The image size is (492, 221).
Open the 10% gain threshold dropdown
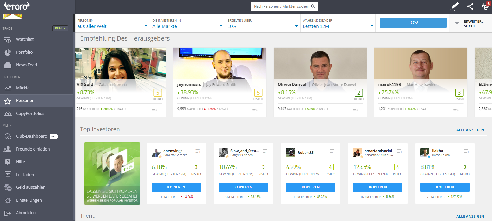tap(263, 26)
